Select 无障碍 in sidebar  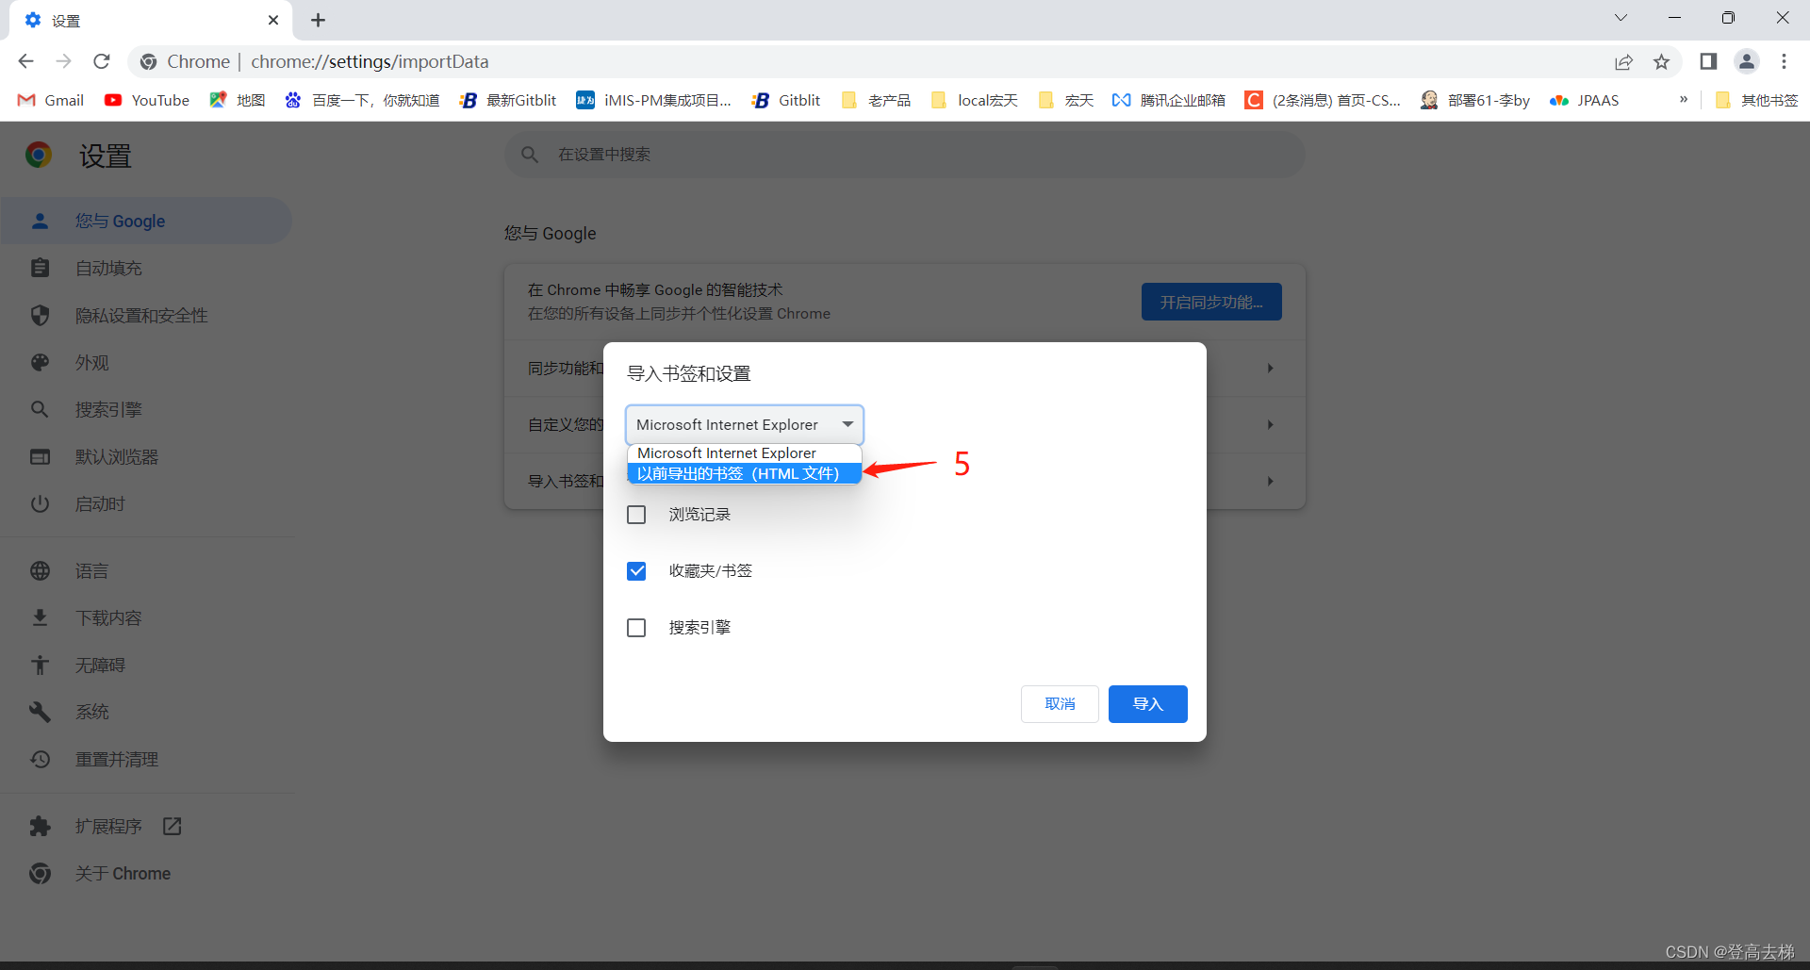pyautogui.click(x=146, y=665)
